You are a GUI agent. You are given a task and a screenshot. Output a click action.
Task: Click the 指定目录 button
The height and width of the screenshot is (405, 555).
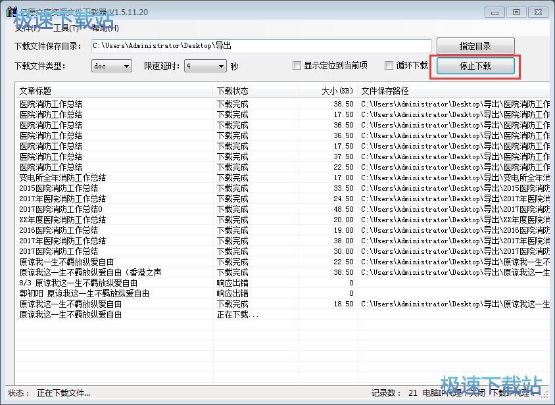[475, 46]
